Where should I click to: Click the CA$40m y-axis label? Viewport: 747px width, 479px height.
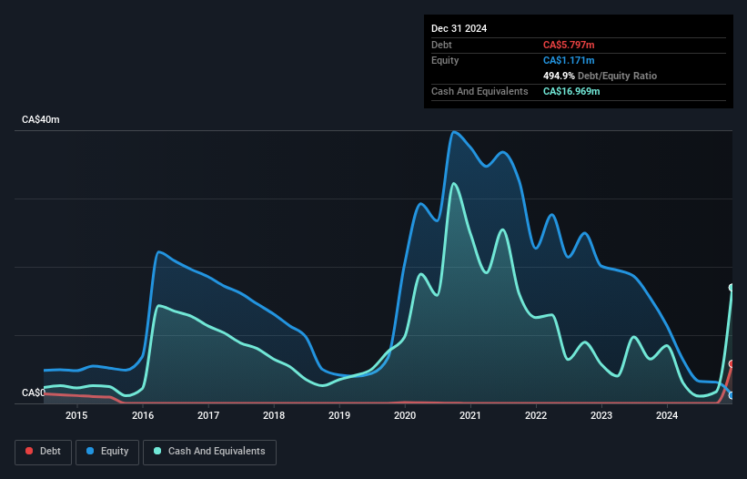click(x=41, y=119)
